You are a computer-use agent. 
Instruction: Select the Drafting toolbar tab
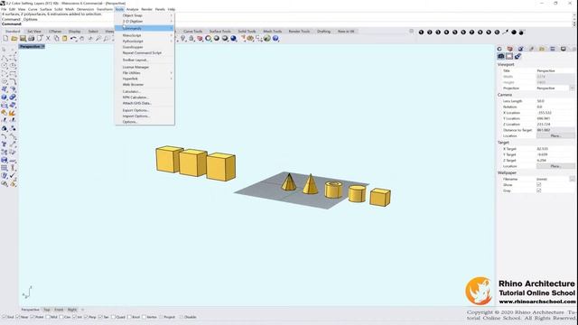(323, 32)
